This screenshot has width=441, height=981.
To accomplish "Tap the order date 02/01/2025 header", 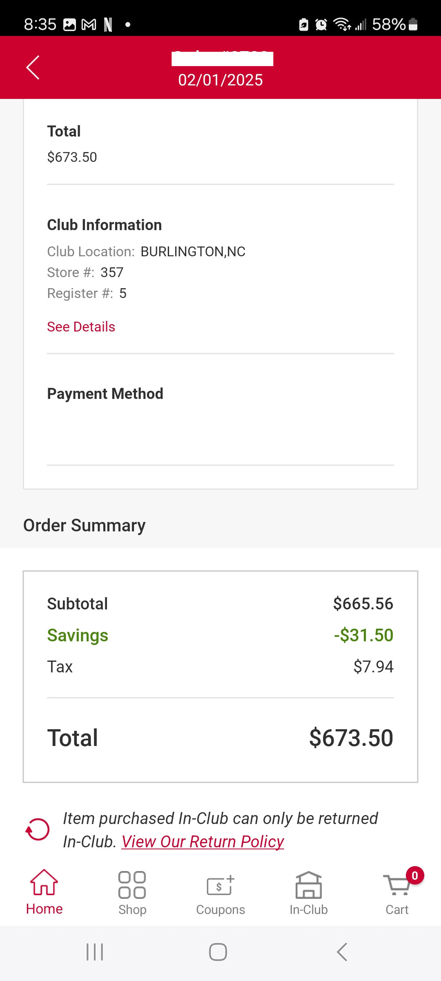I will tap(220, 80).
